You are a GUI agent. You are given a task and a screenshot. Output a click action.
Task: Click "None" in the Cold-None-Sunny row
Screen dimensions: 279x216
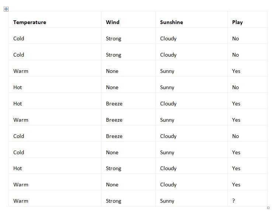112,152
